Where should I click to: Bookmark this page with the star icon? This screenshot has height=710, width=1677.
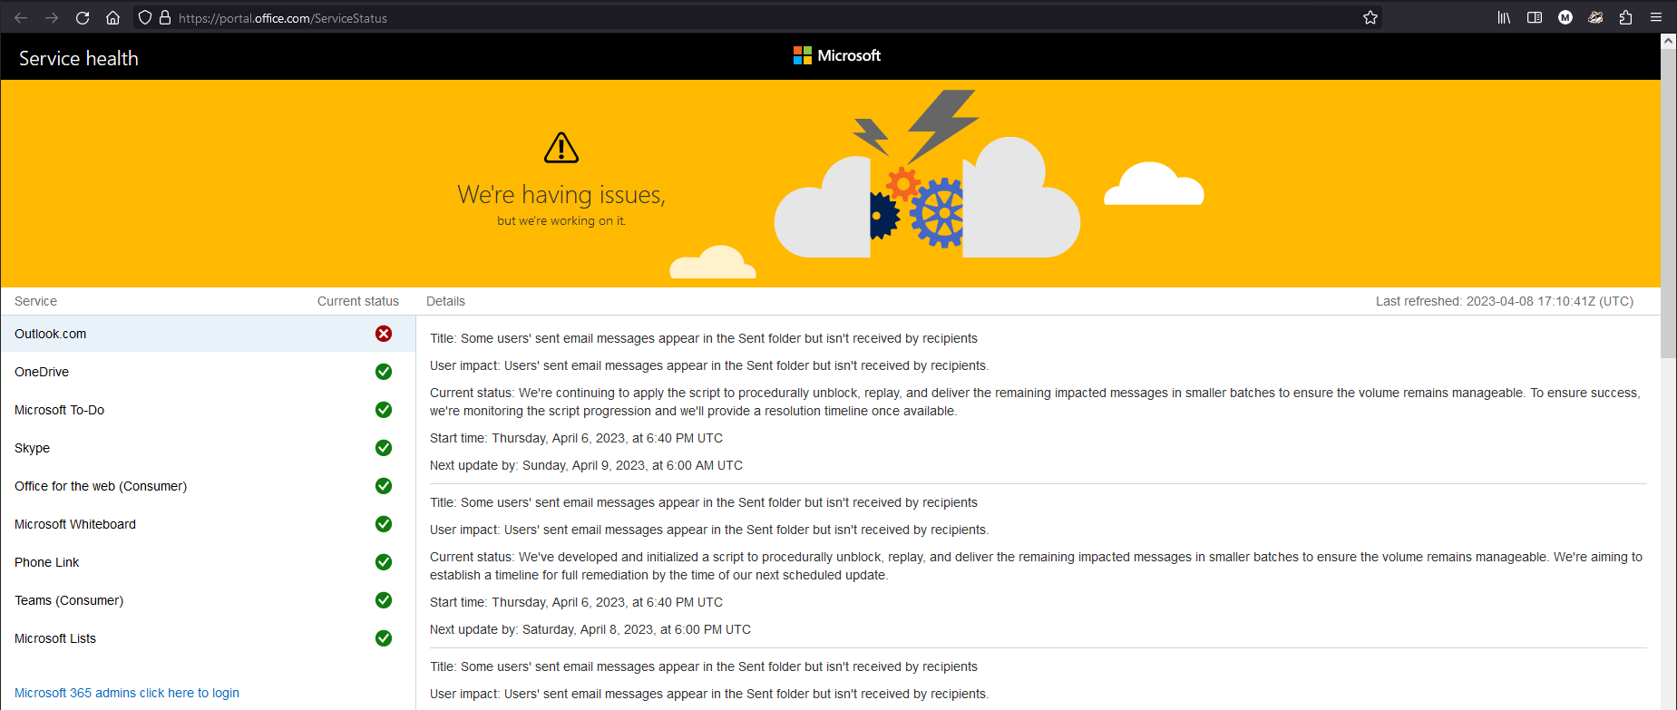click(x=1370, y=17)
